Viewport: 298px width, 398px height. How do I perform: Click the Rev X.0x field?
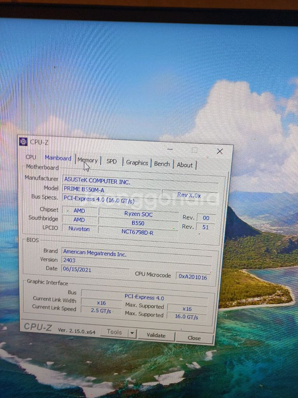point(189,195)
